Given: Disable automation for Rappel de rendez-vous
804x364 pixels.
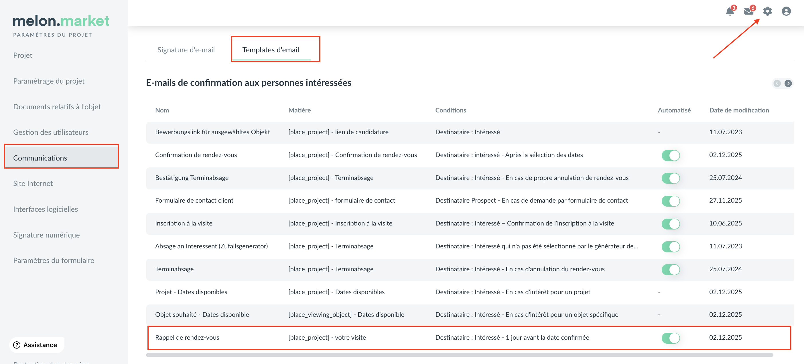Looking at the screenshot, I should tap(670, 338).
